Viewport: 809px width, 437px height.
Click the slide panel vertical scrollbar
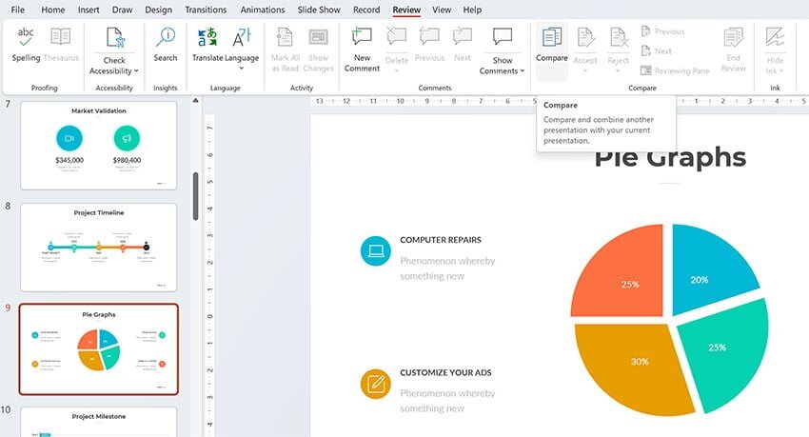pos(197,195)
